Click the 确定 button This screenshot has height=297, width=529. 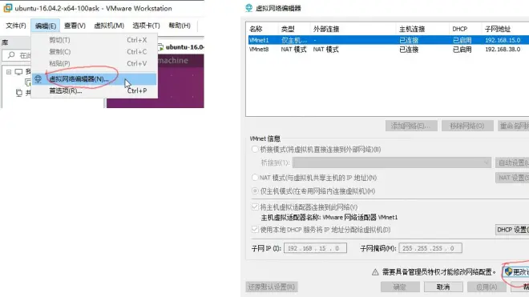[x=400, y=287]
